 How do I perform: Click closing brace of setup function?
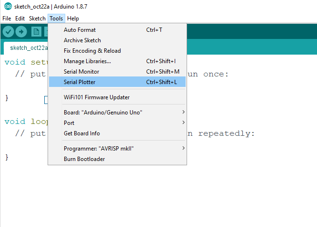tap(7, 98)
